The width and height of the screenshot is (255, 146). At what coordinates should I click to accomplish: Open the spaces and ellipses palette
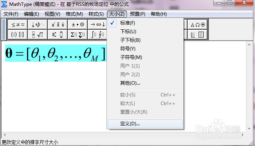pos(38,25)
